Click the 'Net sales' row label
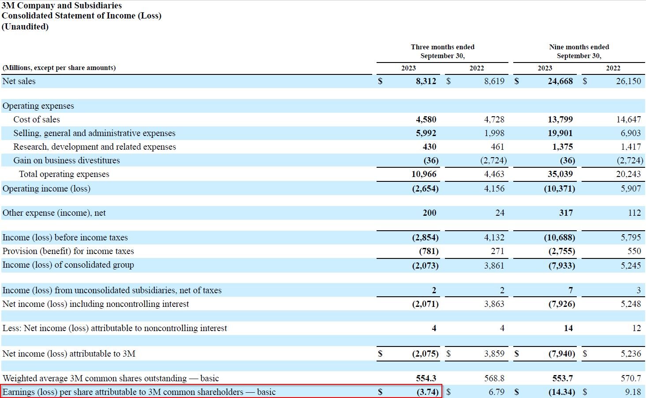Viewport: 646px width, 398px height. click(19, 81)
